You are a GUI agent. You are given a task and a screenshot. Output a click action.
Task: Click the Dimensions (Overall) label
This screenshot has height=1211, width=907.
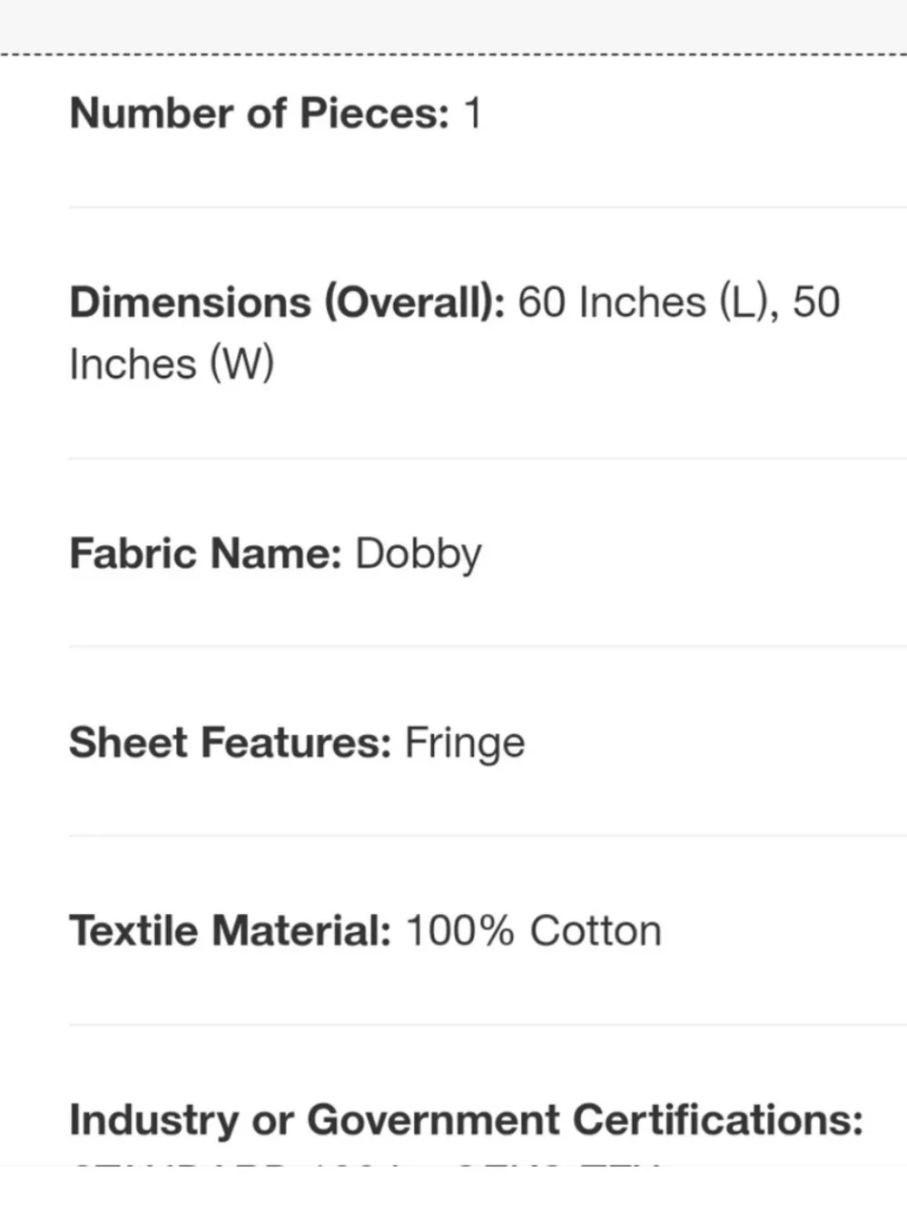tap(288, 303)
